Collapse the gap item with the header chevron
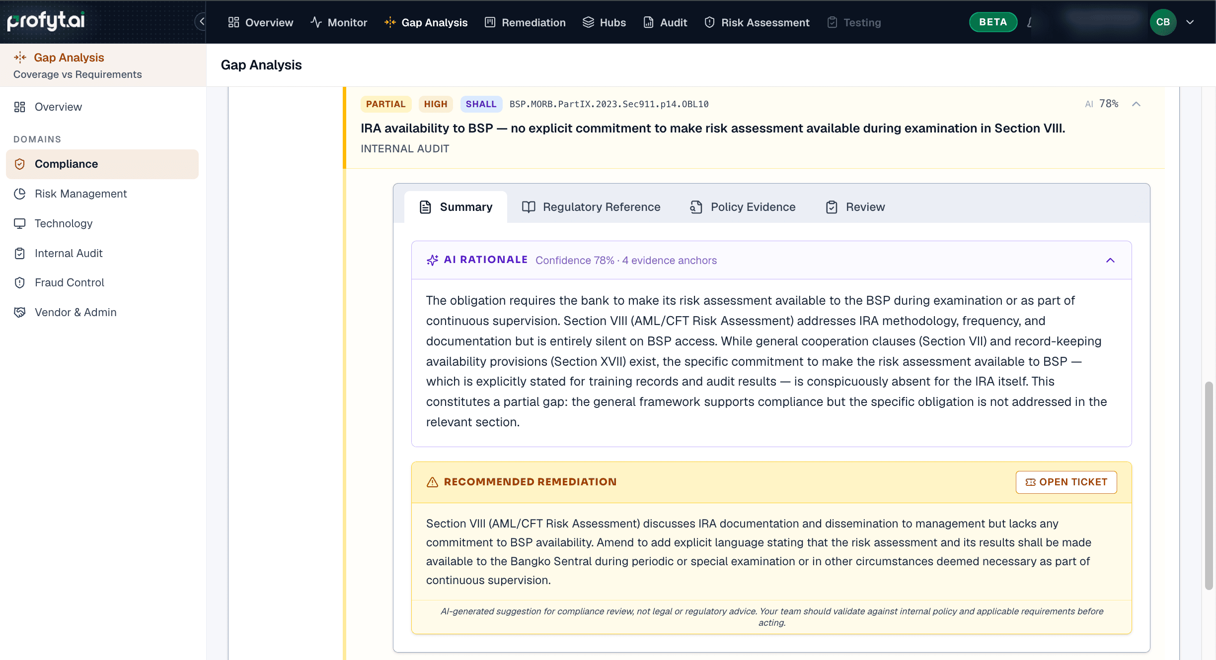 point(1136,104)
